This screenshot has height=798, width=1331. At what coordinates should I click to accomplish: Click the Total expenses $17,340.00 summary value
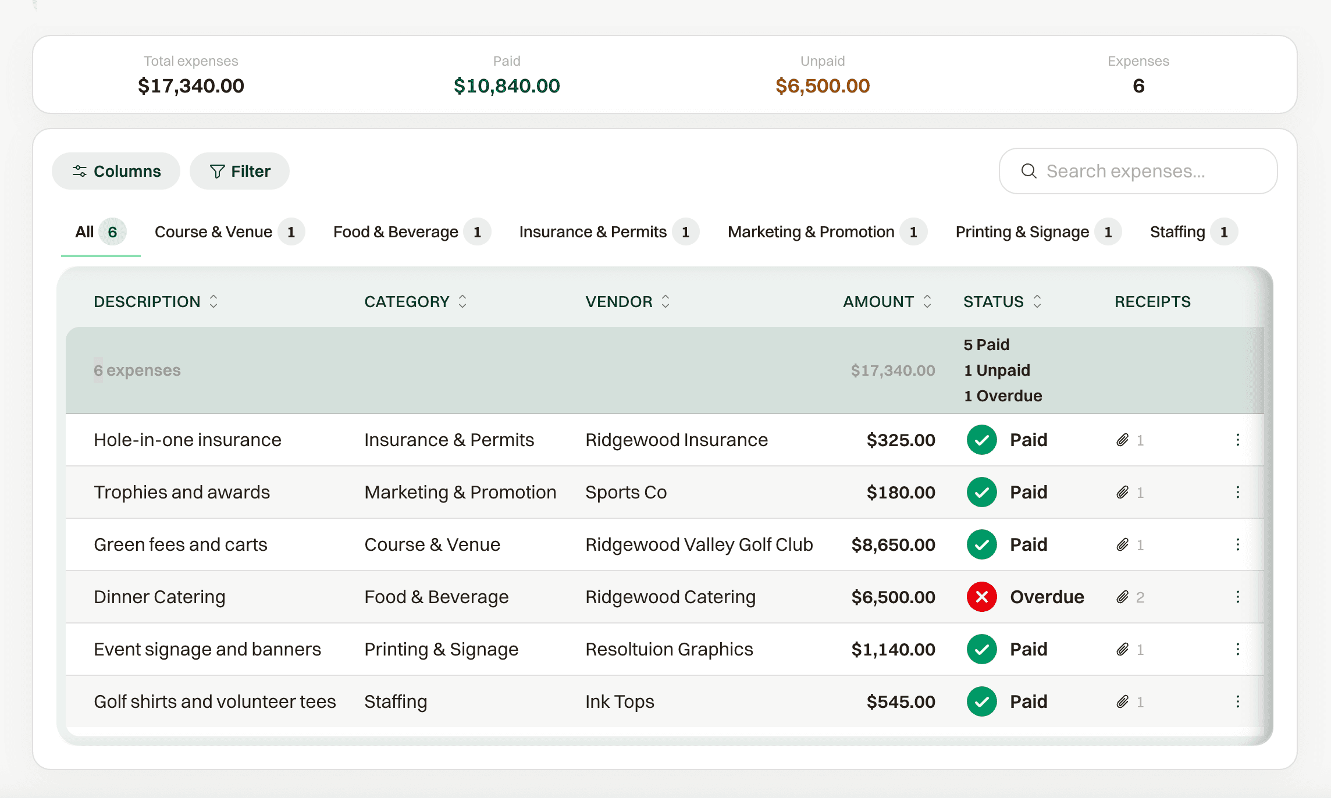[x=191, y=86]
